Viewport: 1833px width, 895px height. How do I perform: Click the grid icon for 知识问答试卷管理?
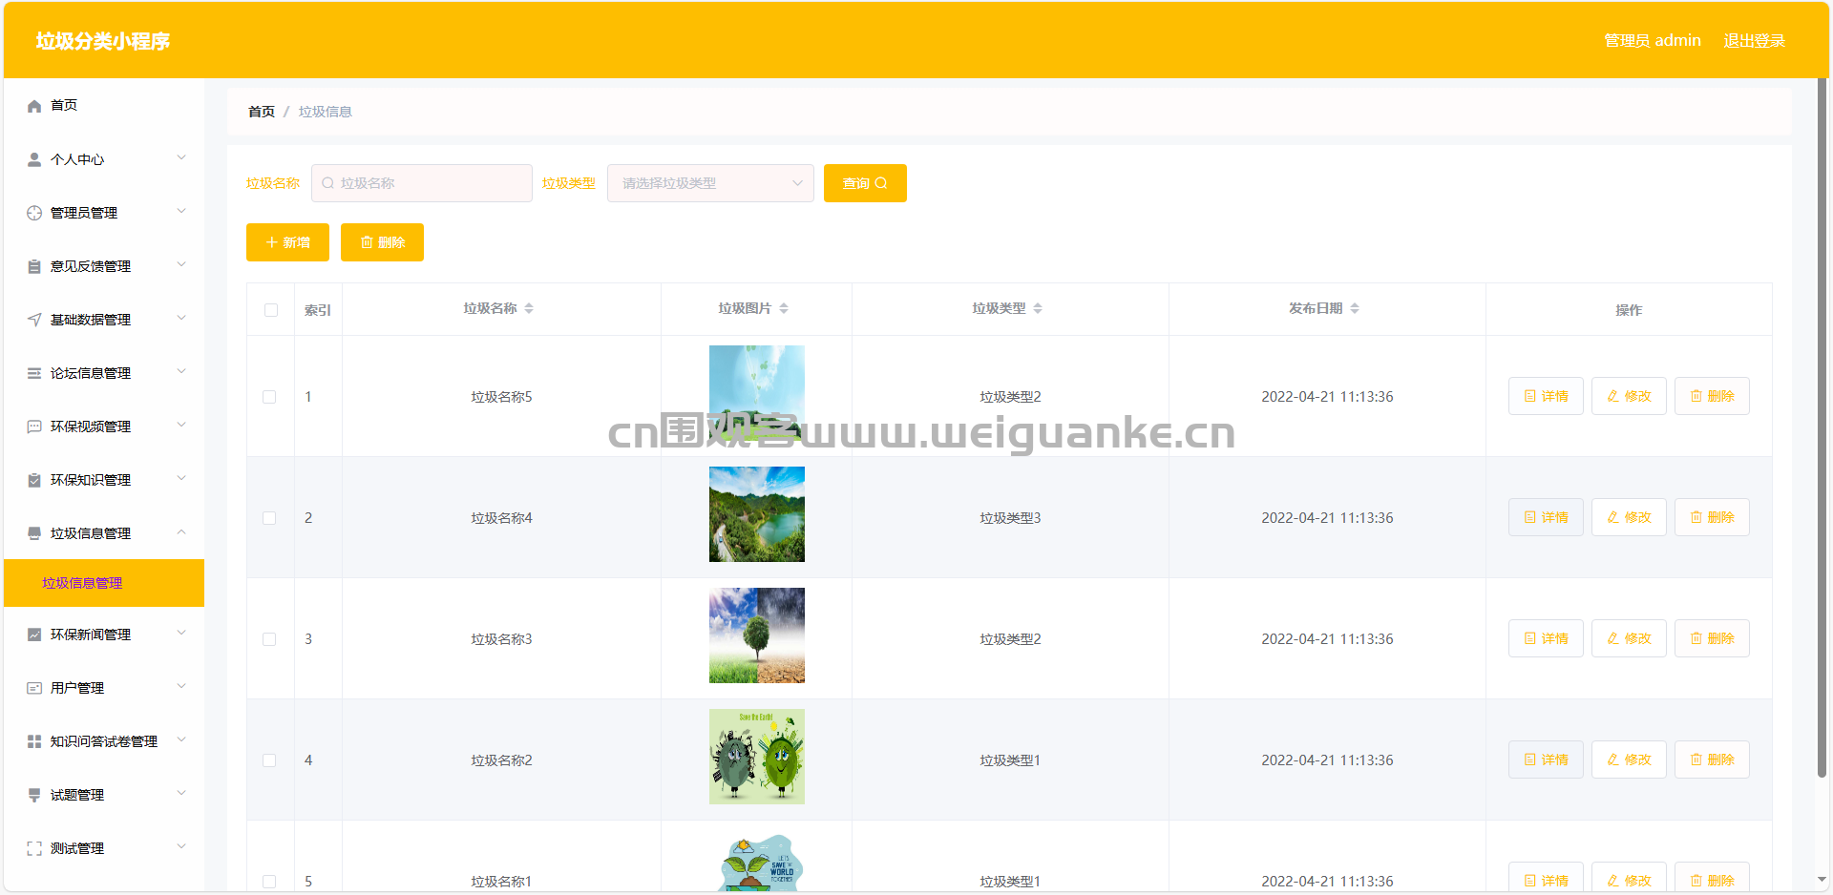[x=34, y=741]
